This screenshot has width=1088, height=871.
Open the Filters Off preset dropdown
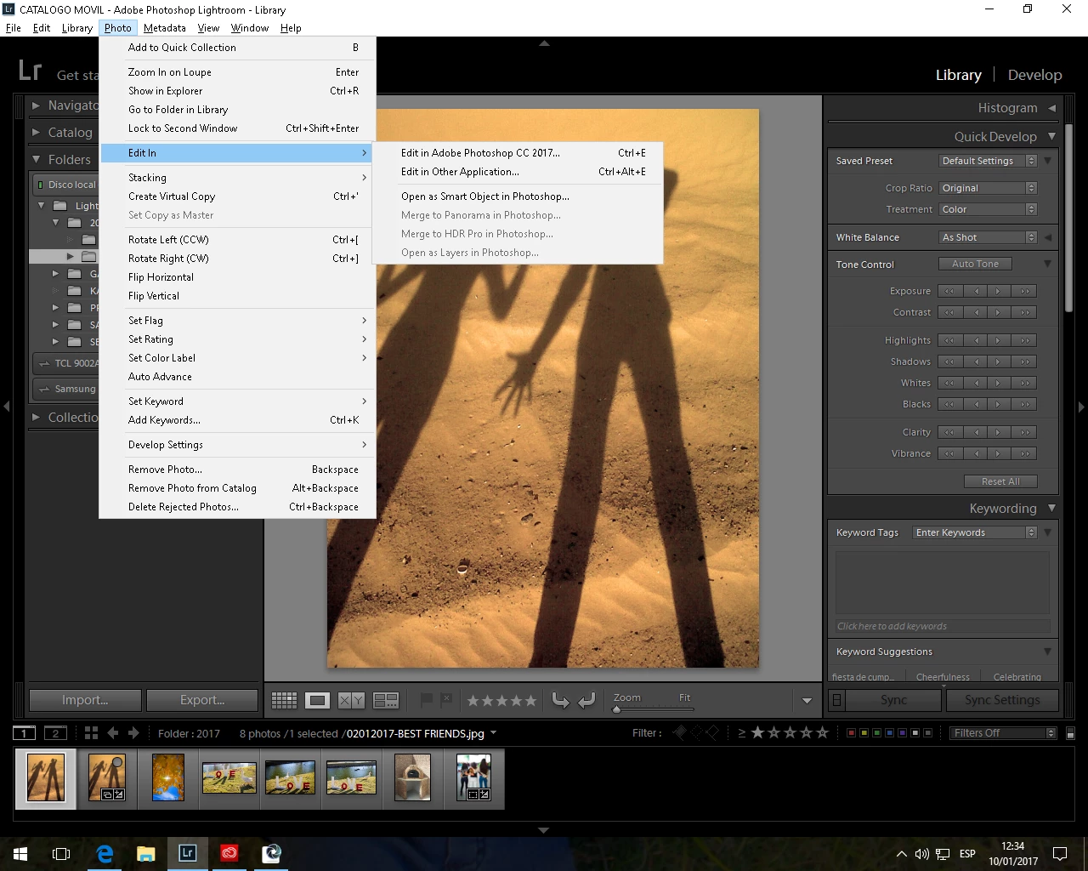(1003, 733)
